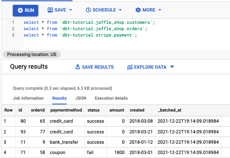Image resolution: width=230 pixels, height=158 pixels.
Task: Click the _batched_at column header
Action: click(x=169, y=110)
